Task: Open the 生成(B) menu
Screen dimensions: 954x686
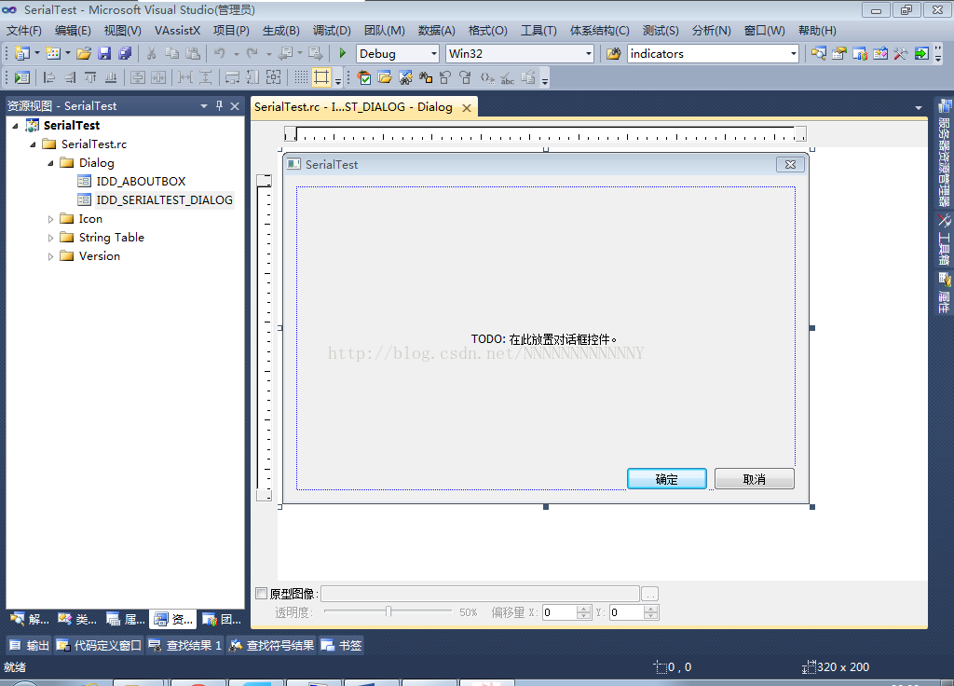Action: tap(281, 31)
